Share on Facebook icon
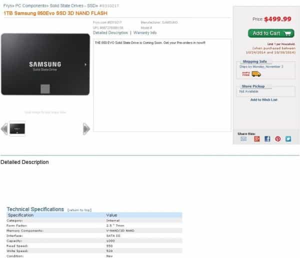This screenshot has height=258, width=300. point(267,139)
